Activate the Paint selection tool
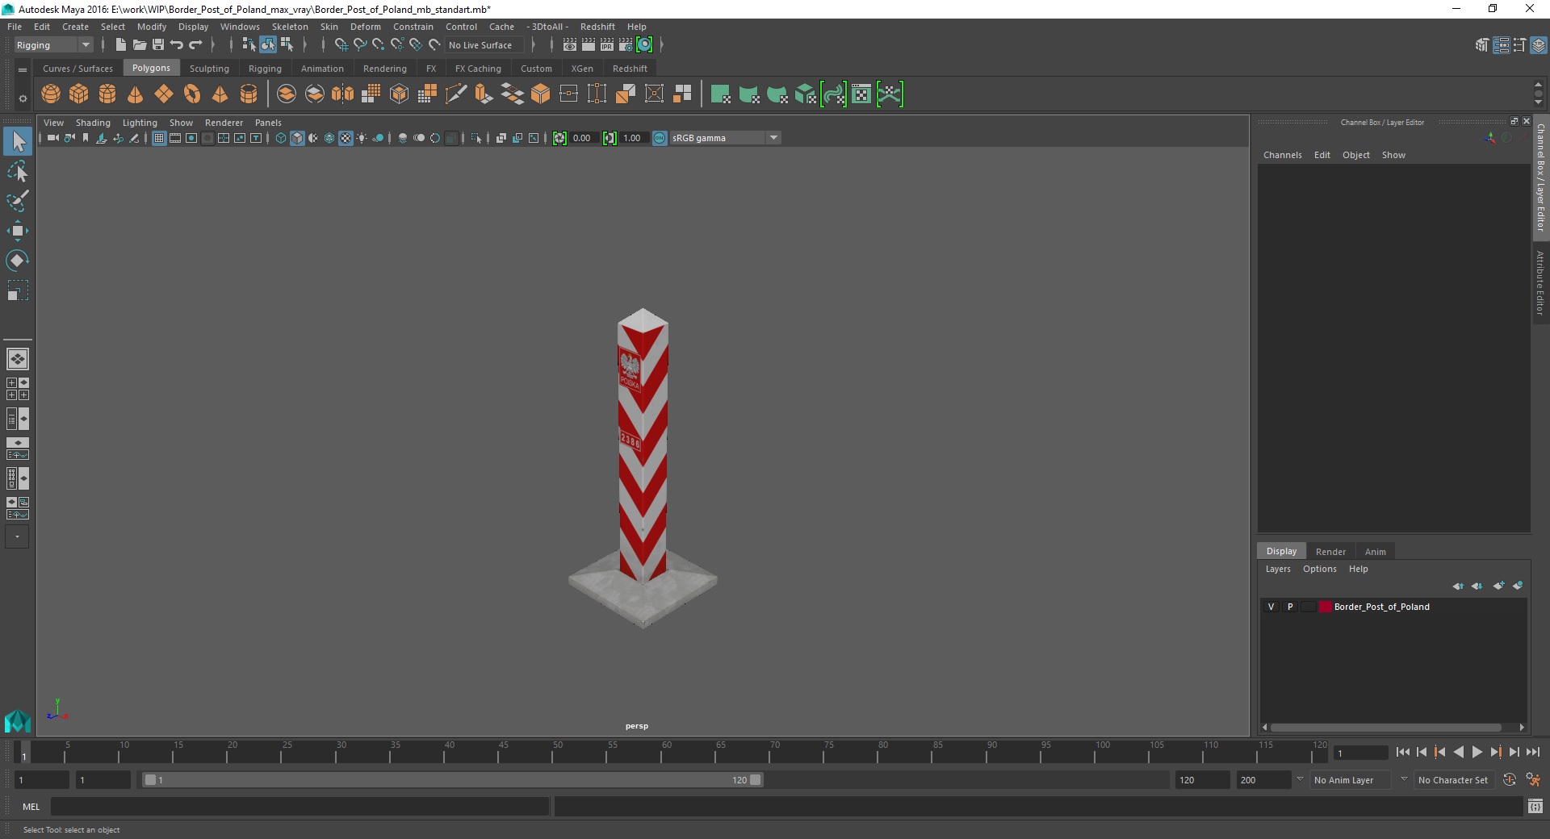 tap(18, 201)
